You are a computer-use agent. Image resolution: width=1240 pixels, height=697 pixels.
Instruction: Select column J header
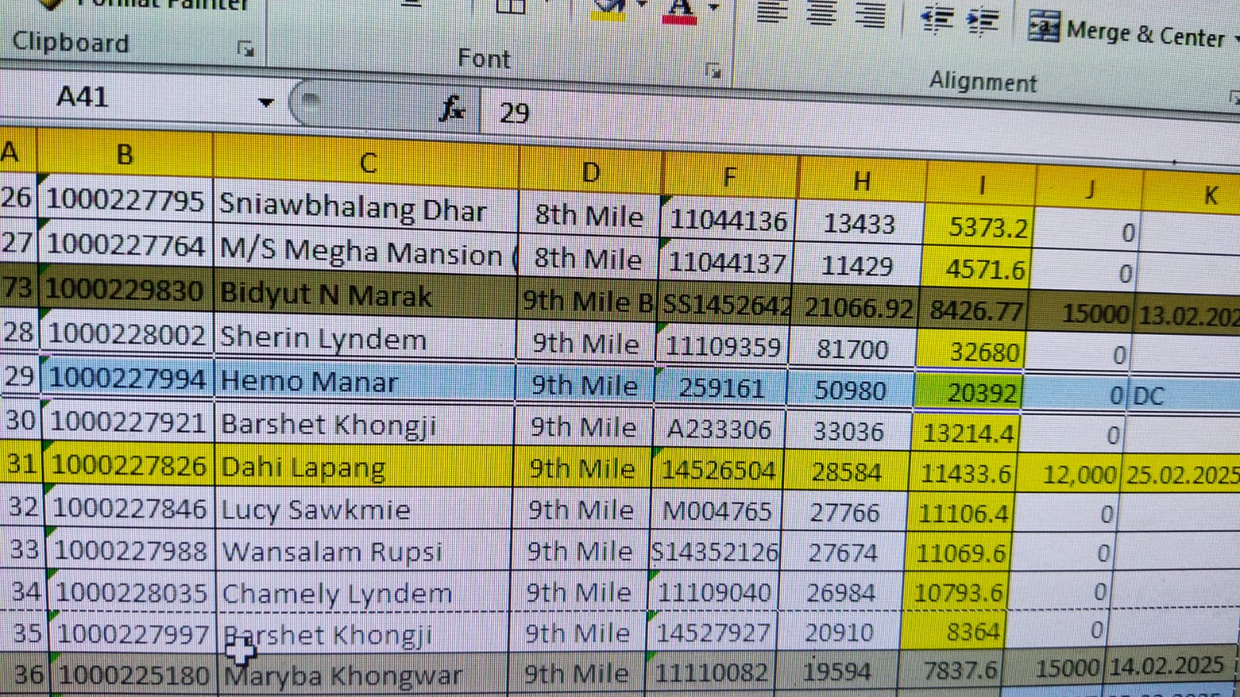1090,189
